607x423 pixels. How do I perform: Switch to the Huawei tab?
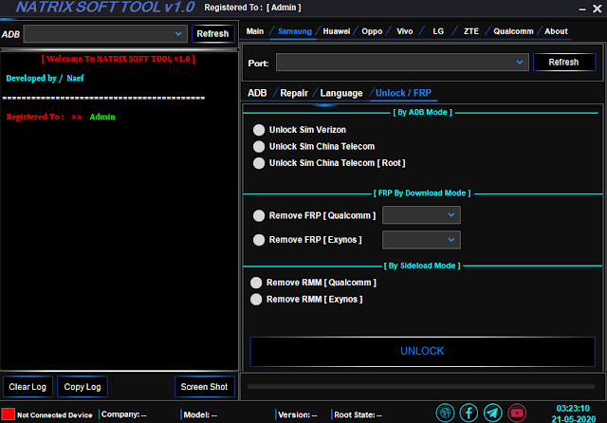tap(337, 31)
